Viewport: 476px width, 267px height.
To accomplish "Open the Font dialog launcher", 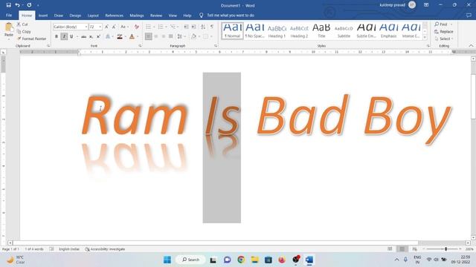I will (x=140, y=46).
